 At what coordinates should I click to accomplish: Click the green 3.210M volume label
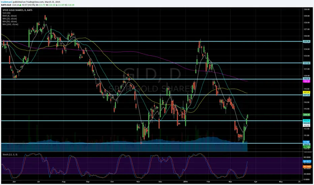click(x=307, y=147)
